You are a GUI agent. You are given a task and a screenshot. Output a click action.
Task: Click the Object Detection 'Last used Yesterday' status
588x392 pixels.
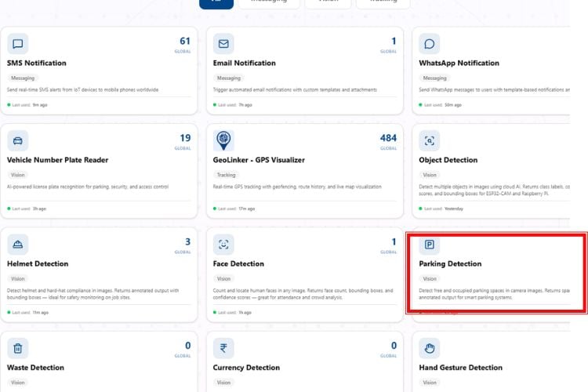441,209
